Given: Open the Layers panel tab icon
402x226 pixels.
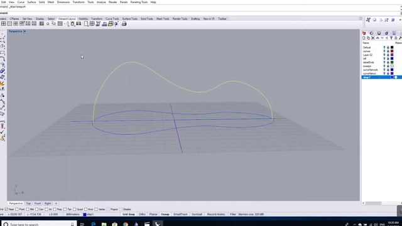Looking at the screenshot, I should (364, 33).
